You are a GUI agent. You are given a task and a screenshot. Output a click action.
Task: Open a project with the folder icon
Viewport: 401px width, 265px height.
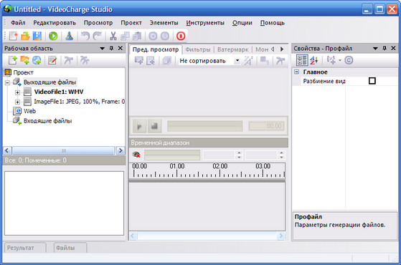pyautogui.click(x=25, y=36)
